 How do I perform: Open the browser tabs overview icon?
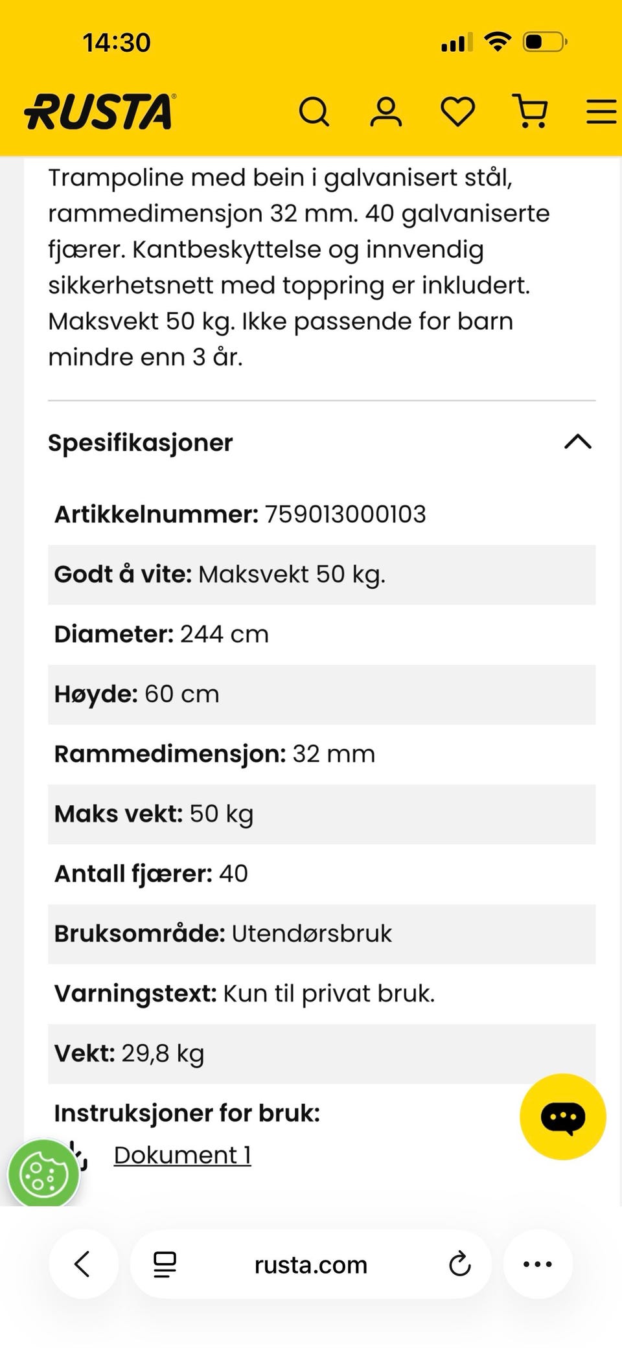(165, 1264)
